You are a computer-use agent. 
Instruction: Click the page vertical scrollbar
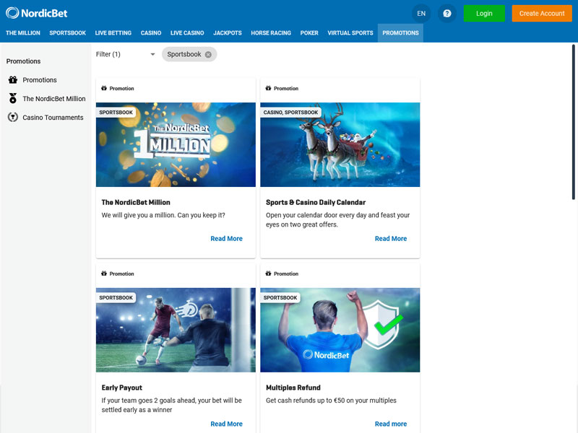574,122
